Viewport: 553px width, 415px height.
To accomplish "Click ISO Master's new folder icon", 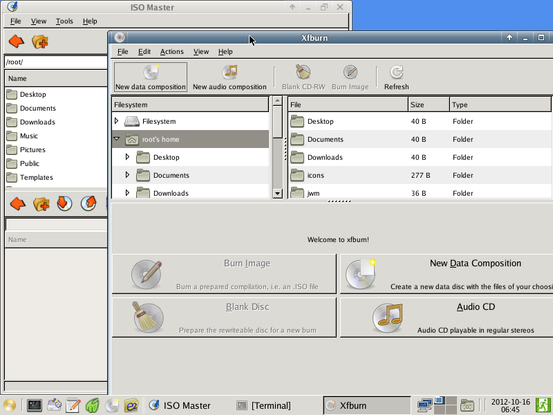I will click(40, 41).
